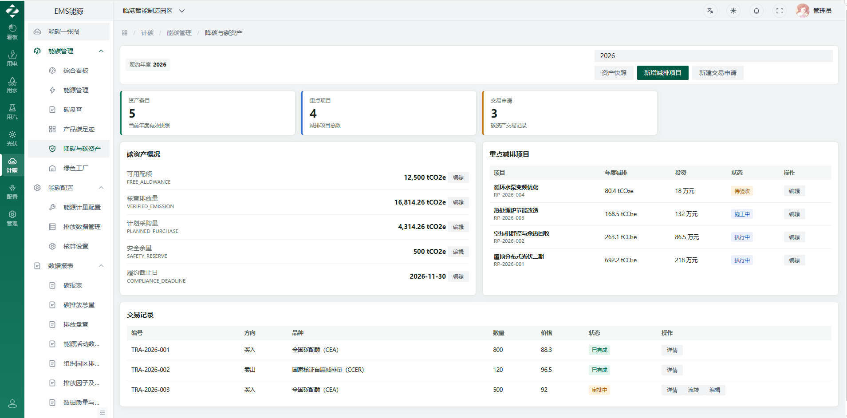Click the 新建交易申请 button
847x418 pixels.
tap(717, 73)
